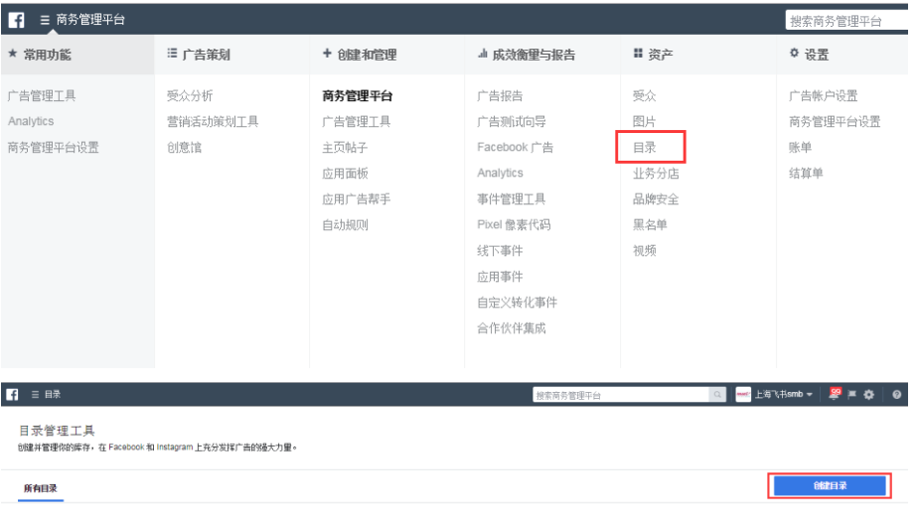The height and width of the screenshot is (510, 917).
Task: Click the search field in the 目录 bar
Action: coord(621,395)
